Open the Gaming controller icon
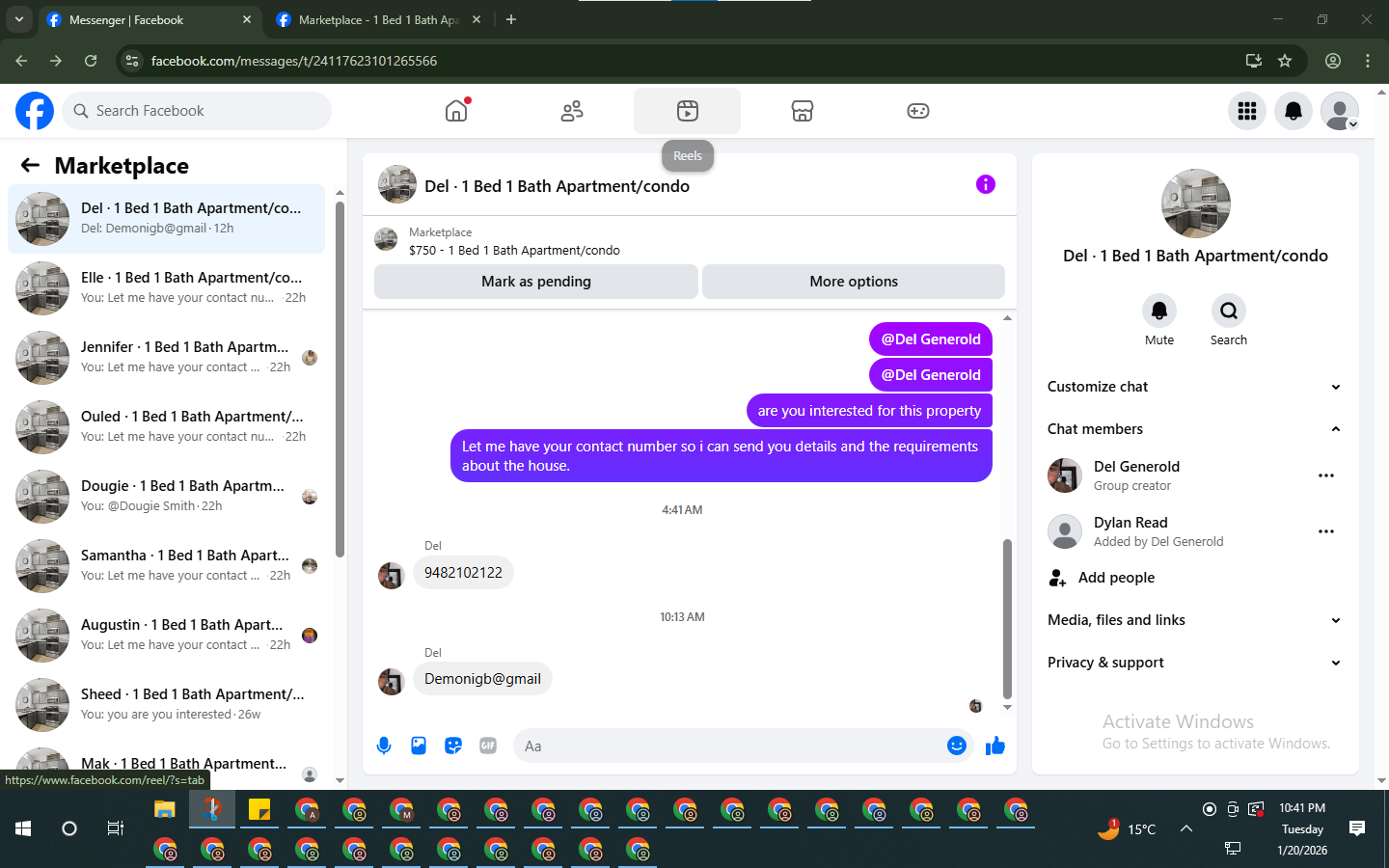1389x868 pixels. 918,111
